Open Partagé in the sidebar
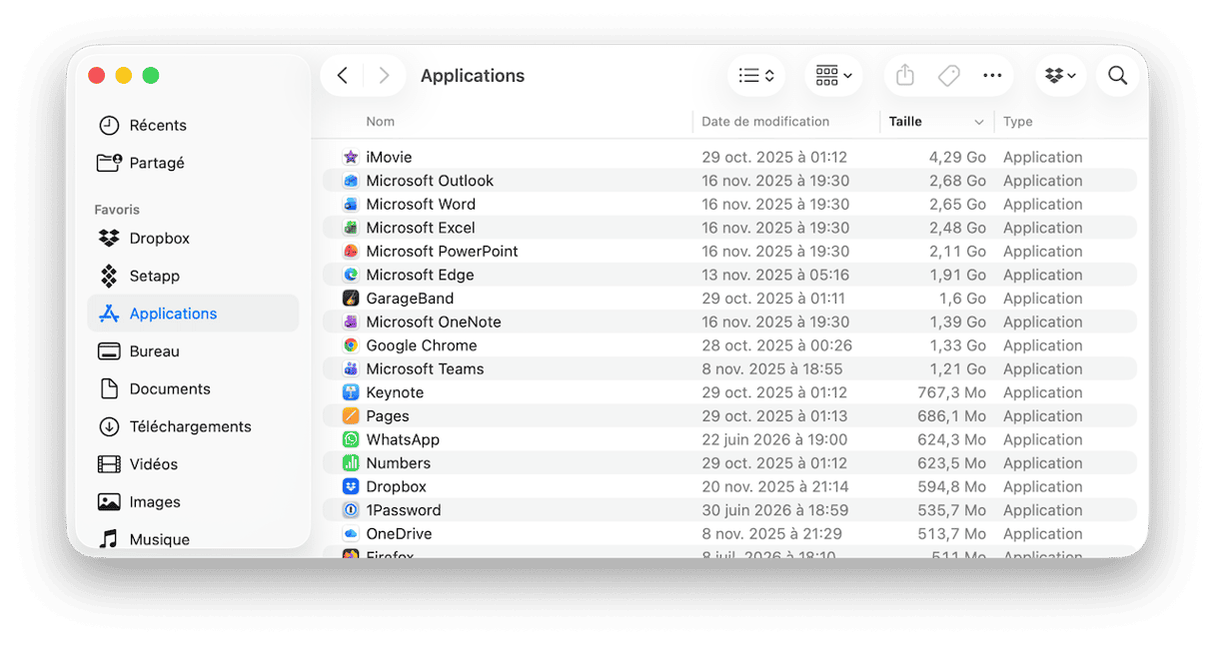 (193, 163)
